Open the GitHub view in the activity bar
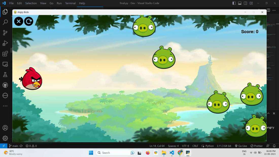Screen dimensions: 279x157 coord(5,85)
